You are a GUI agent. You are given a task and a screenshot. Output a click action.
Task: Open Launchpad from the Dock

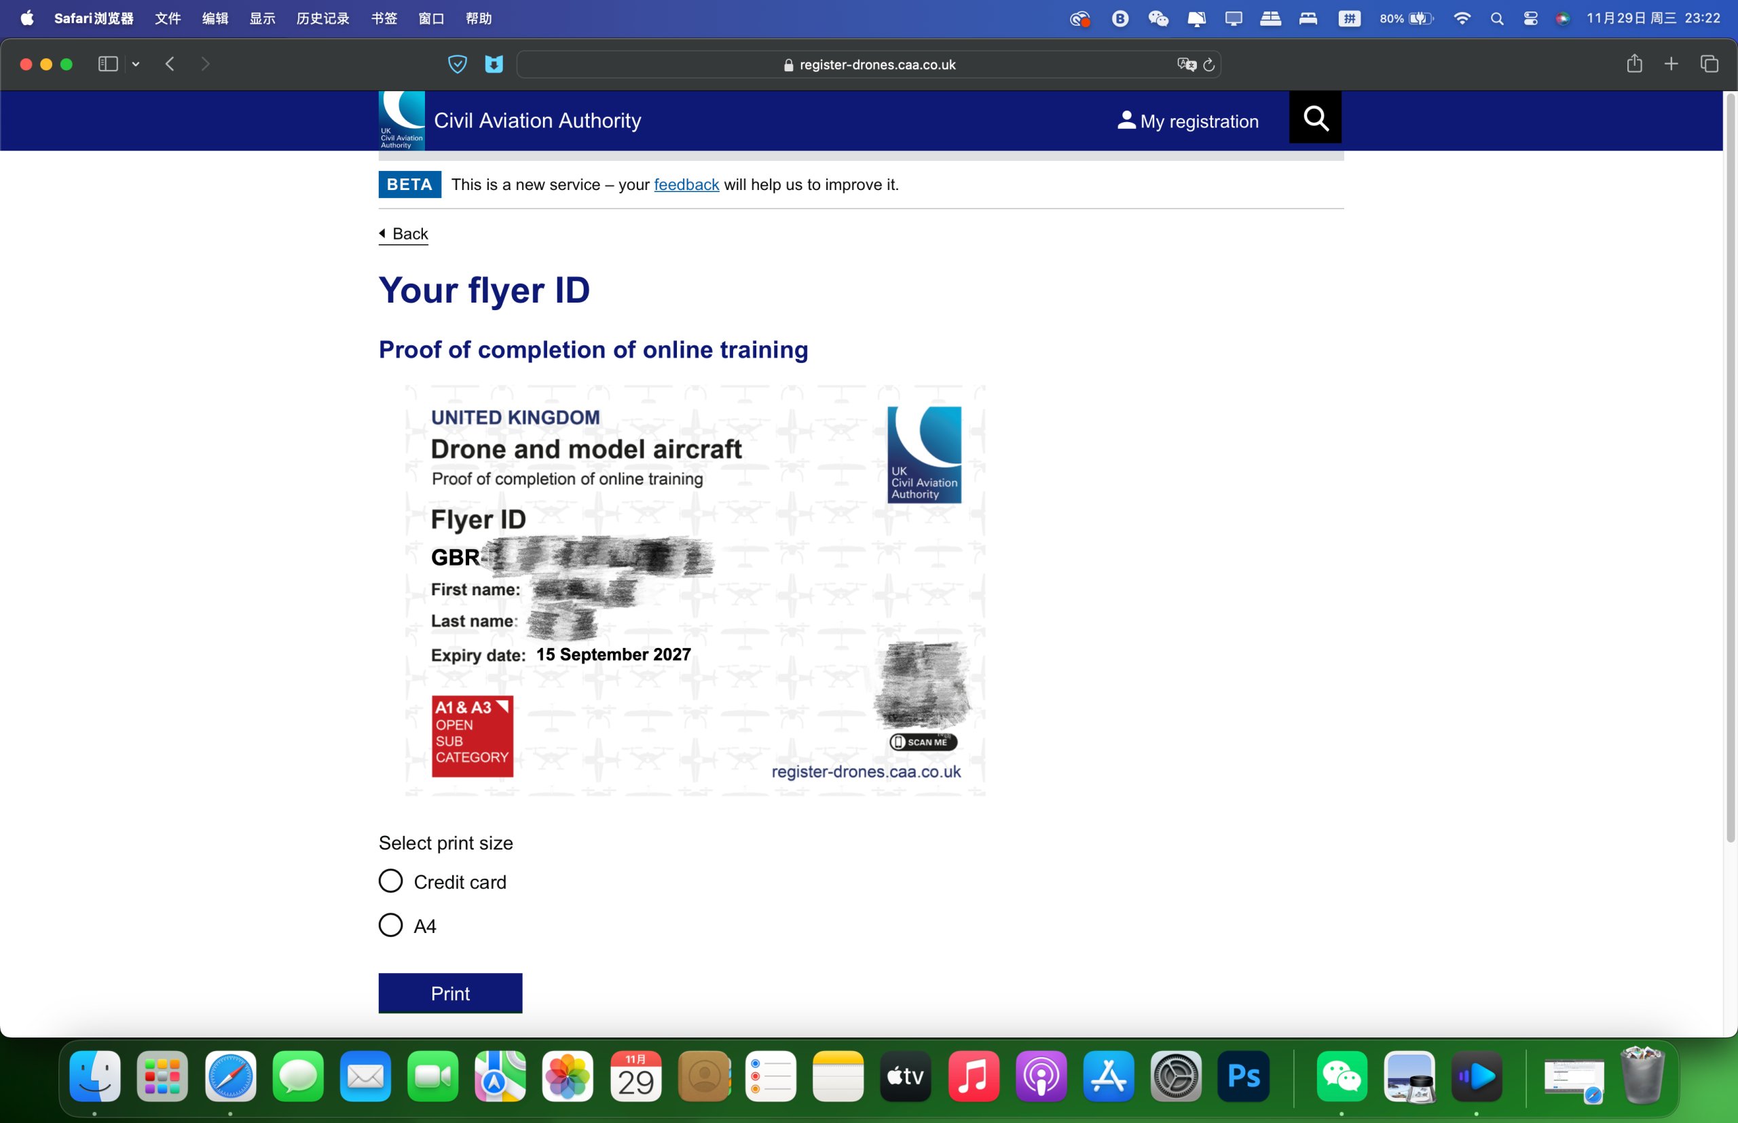tap(162, 1076)
